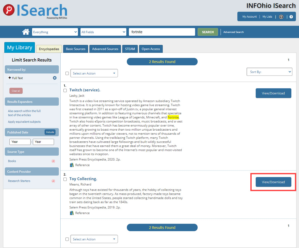Filter by Books source type
Image resolution: width=299 pixels, height=248 pixels.
click(12, 161)
